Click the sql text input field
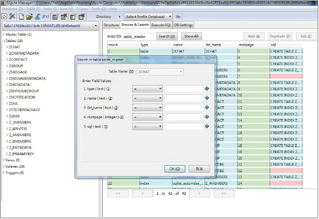This screenshot has height=219, width=319. click(x=184, y=126)
